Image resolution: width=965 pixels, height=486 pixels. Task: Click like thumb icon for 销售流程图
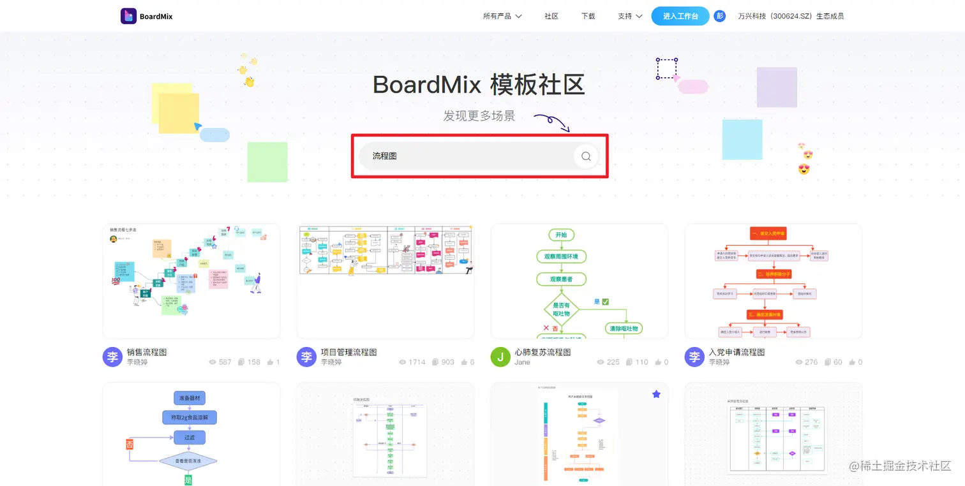270,362
